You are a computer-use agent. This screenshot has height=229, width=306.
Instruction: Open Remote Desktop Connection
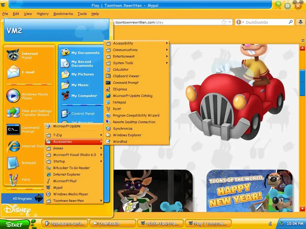click(137, 122)
